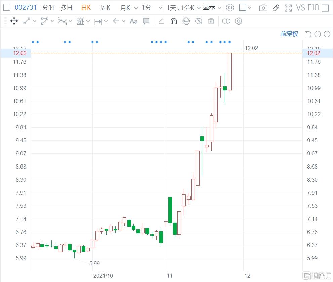Toggle the right sidebar panel
Viewport: 333px width, 282px height.
point(325,8)
